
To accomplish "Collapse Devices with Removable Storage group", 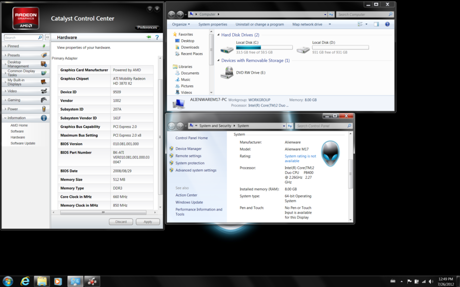I will pyautogui.click(x=218, y=60).
